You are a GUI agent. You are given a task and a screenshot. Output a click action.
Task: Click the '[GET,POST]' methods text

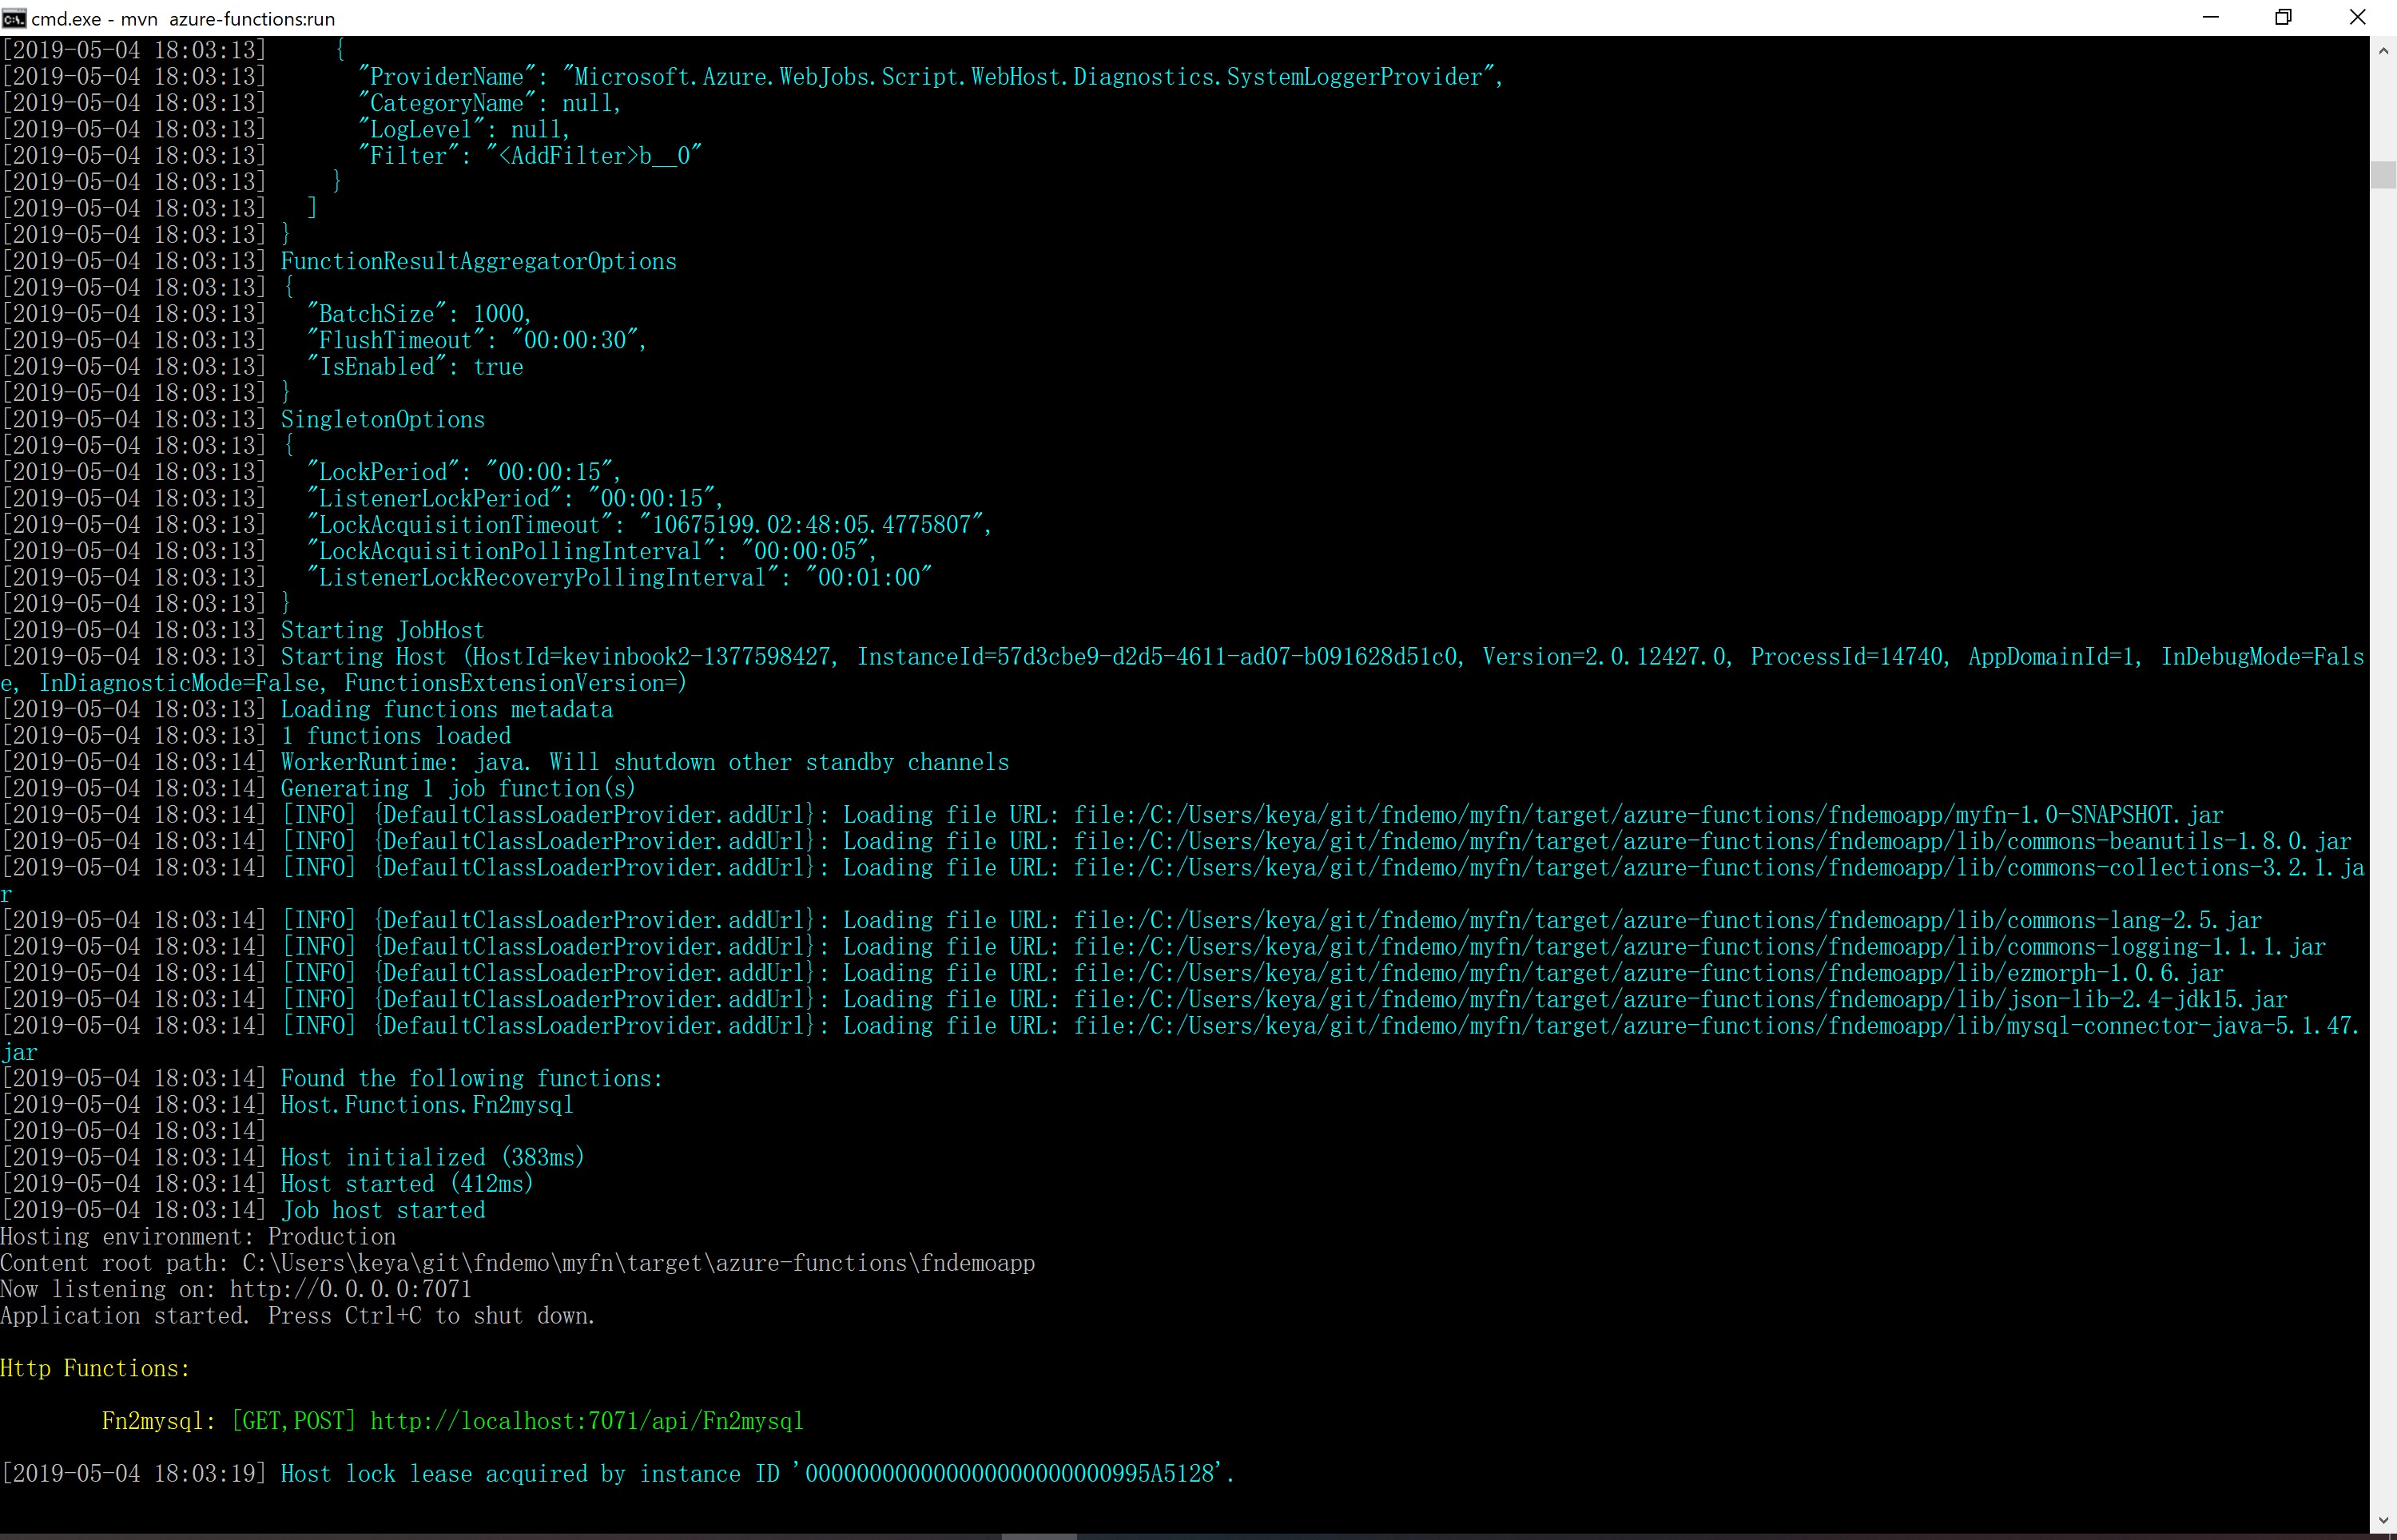click(x=293, y=1421)
